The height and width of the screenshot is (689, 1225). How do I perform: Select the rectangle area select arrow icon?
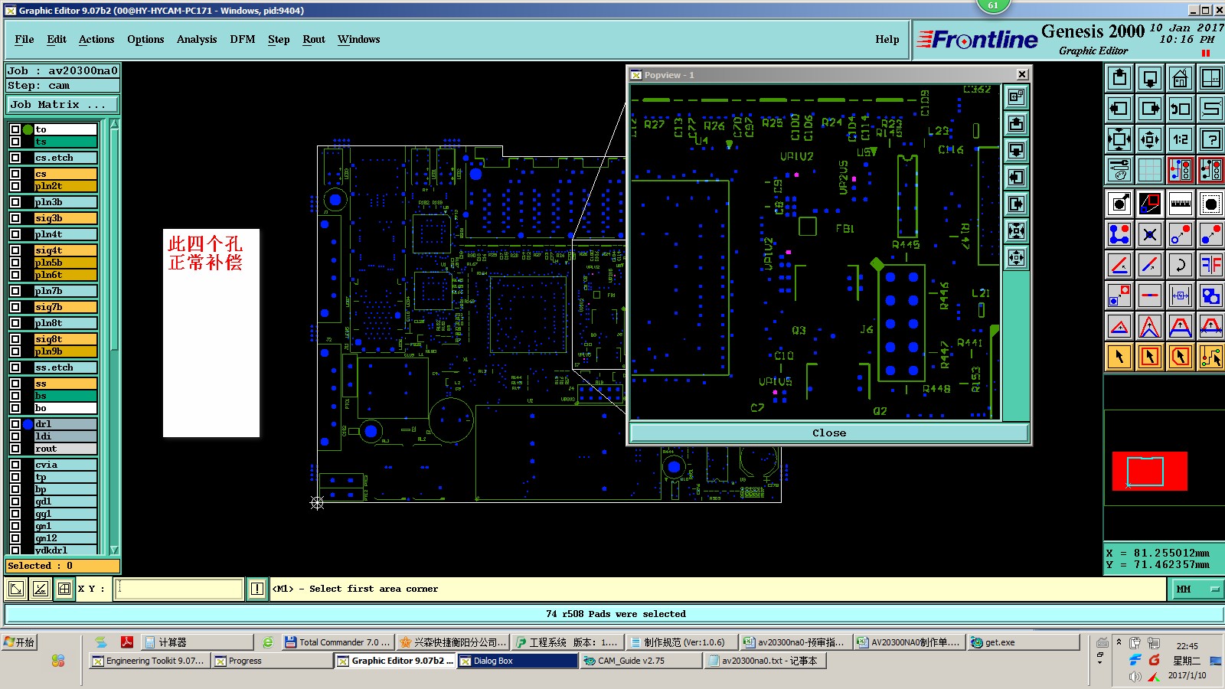point(1150,357)
